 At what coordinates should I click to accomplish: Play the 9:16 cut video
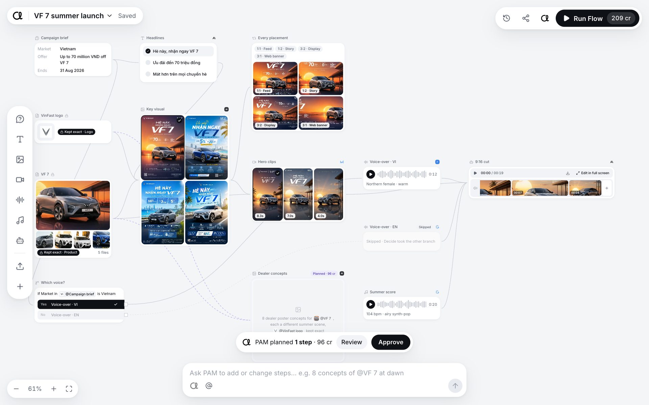tap(475, 173)
